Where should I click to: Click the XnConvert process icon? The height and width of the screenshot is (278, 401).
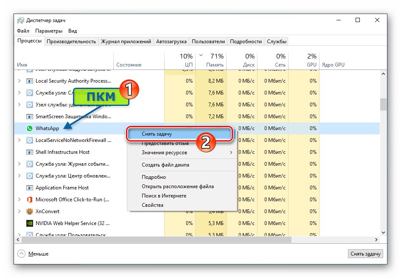[30, 211]
